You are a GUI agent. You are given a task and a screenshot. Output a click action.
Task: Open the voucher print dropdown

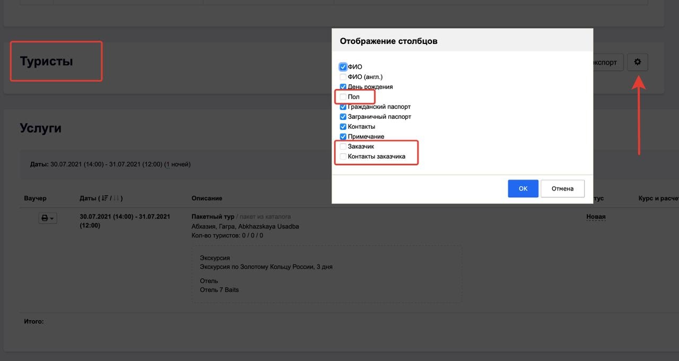(x=48, y=218)
